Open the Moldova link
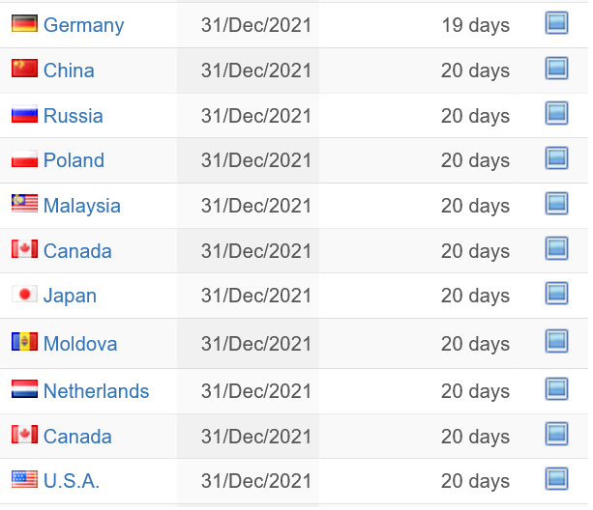593x510 pixels. coord(80,344)
